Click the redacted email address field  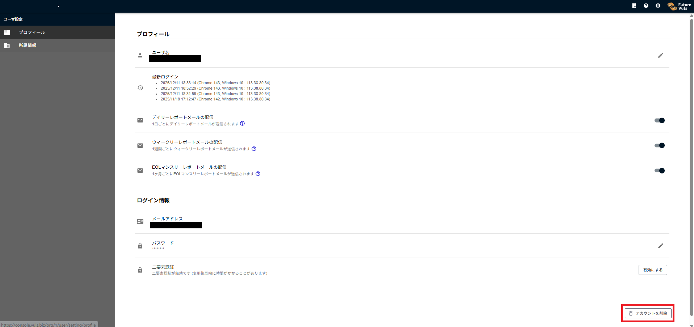[x=176, y=225]
